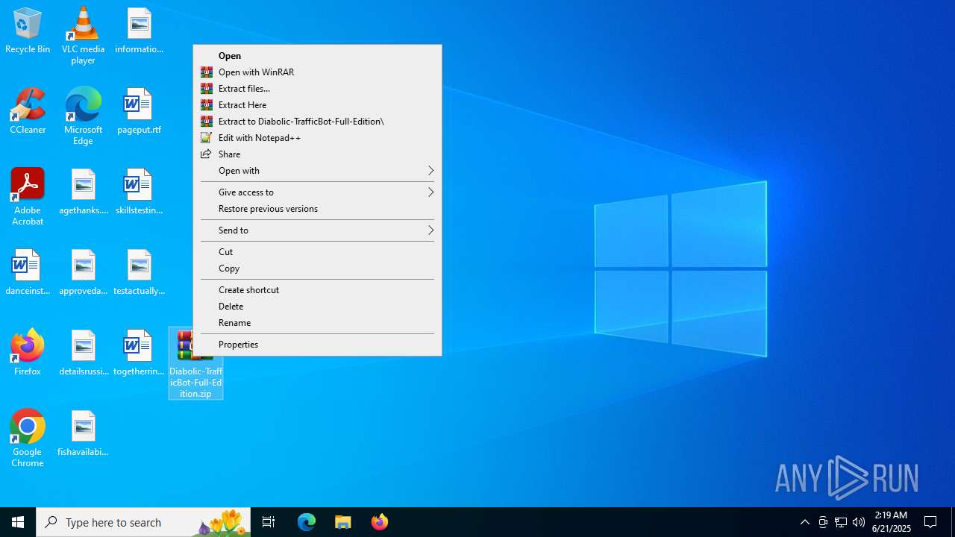Launch Microsoft Edge from the taskbar

coord(307,522)
